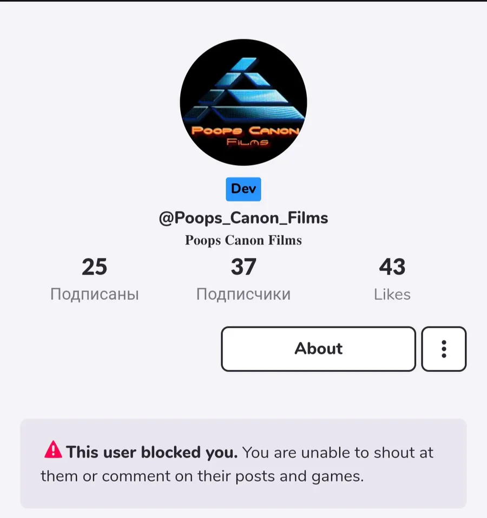Viewport: 487px width, 518px height.
Task: Click the "Films" text inside the avatar
Action: [247, 142]
